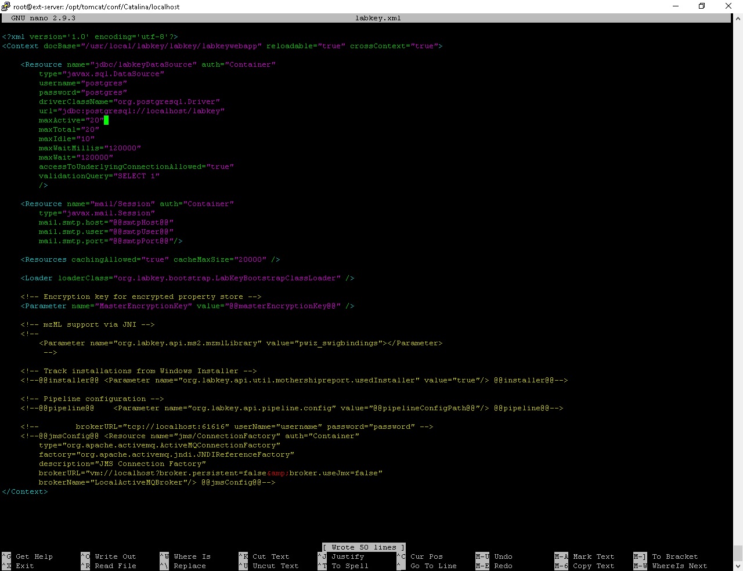
Task: Click the mail.smtp.host line
Action: click(106, 222)
